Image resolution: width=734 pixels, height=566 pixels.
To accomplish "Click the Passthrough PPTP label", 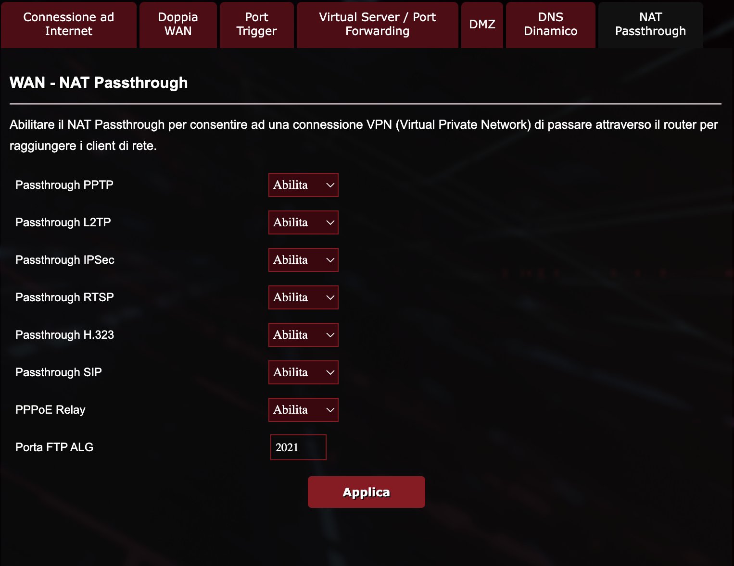I will [64, 185].
